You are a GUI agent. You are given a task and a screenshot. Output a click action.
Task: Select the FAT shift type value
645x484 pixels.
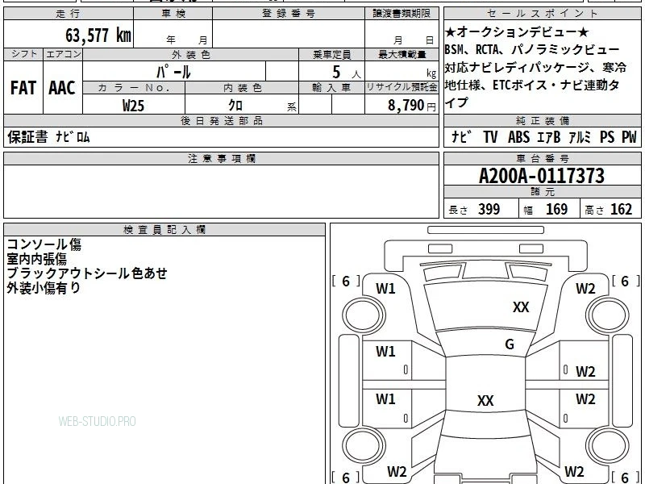23,88
